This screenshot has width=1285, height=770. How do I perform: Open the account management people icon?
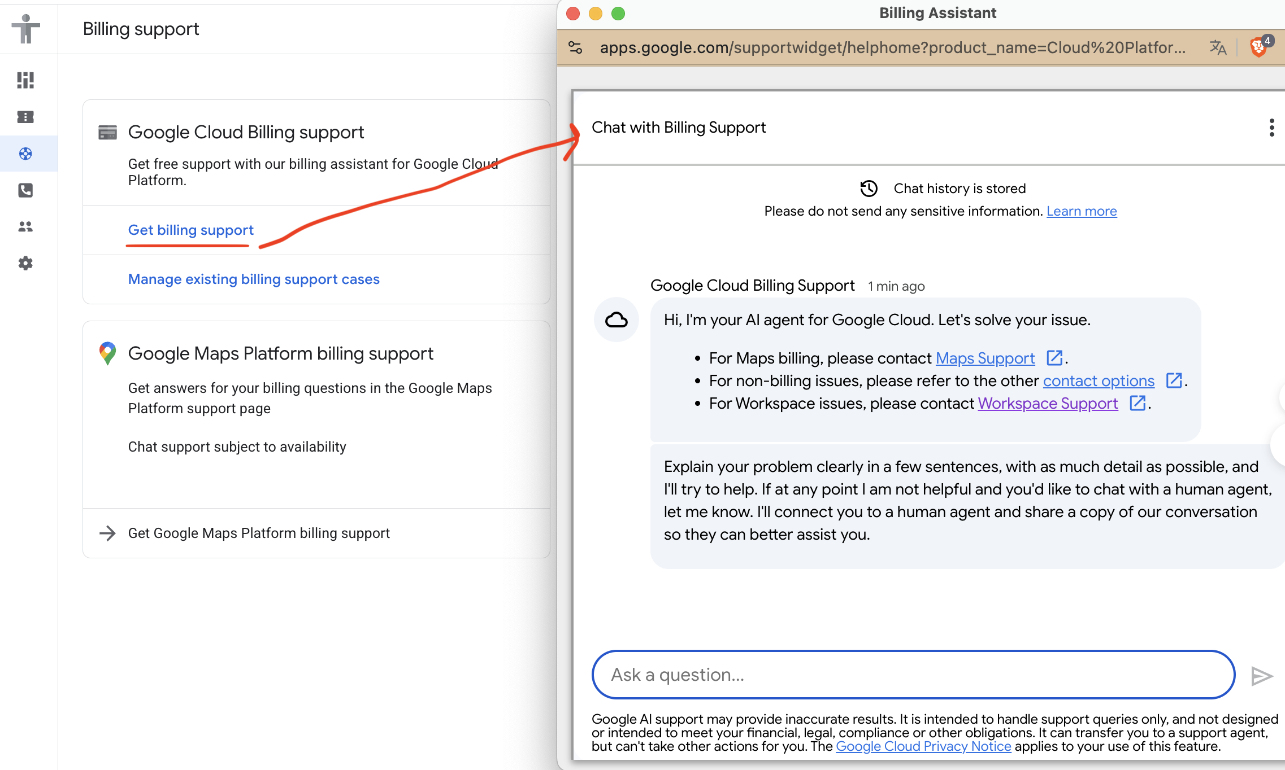point(25,227)
